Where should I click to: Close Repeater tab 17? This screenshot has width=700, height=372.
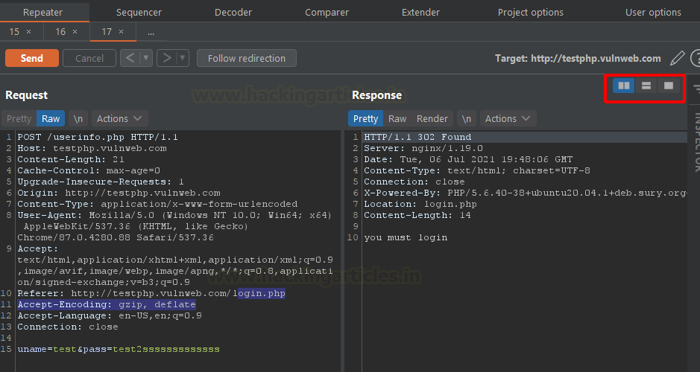122,32
